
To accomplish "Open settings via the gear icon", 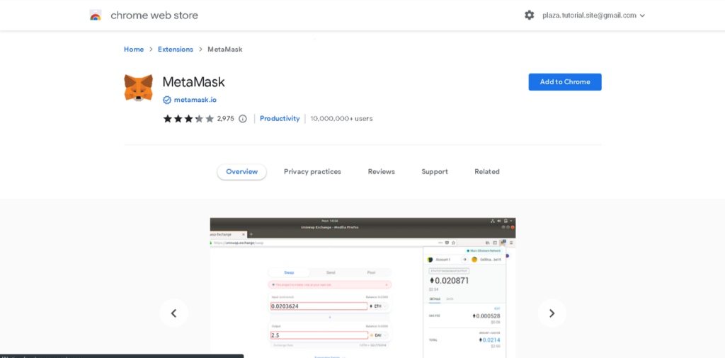I will click(x=530, y=16).
